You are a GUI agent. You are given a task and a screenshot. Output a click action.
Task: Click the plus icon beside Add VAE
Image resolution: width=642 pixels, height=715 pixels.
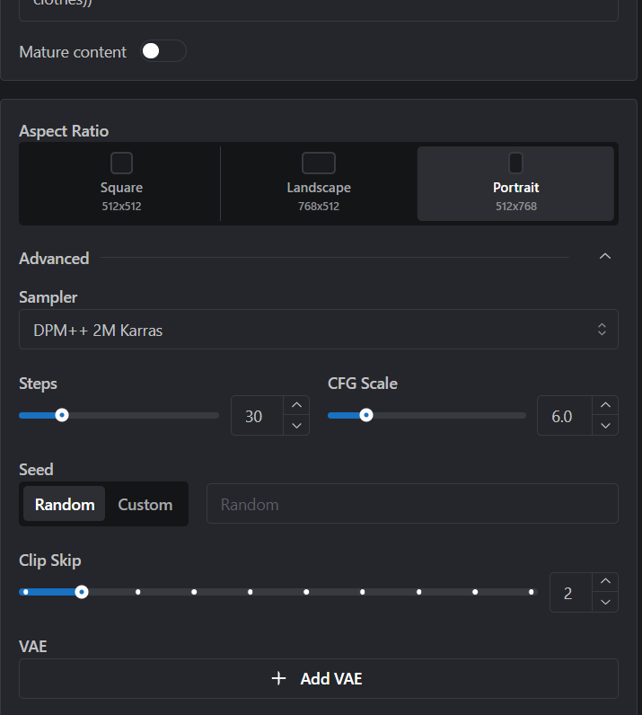[x=278, y=678]
